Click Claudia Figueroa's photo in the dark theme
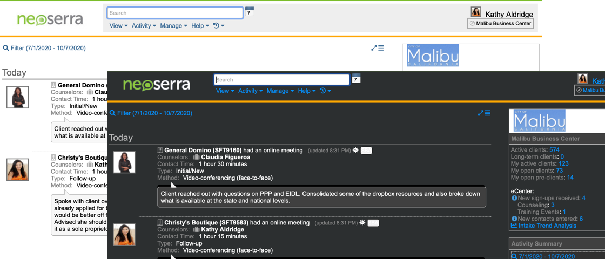The width and height of the screenshot is (605, 259). pyautogui.click(x=124, y=162)
